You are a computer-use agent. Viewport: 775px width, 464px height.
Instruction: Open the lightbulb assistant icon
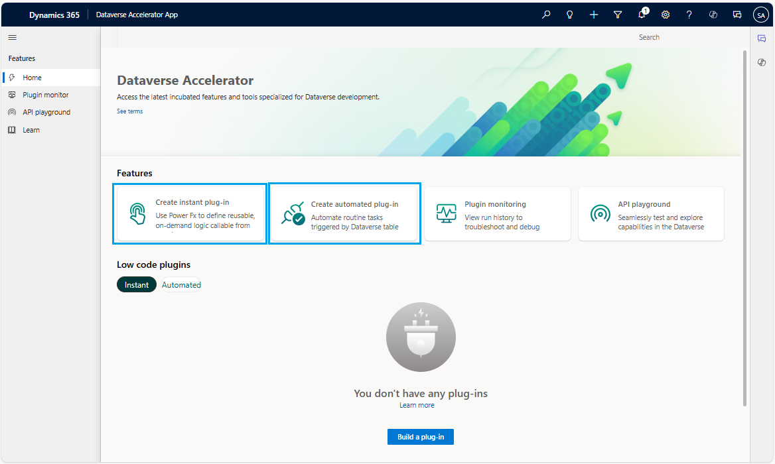(569, 15)
